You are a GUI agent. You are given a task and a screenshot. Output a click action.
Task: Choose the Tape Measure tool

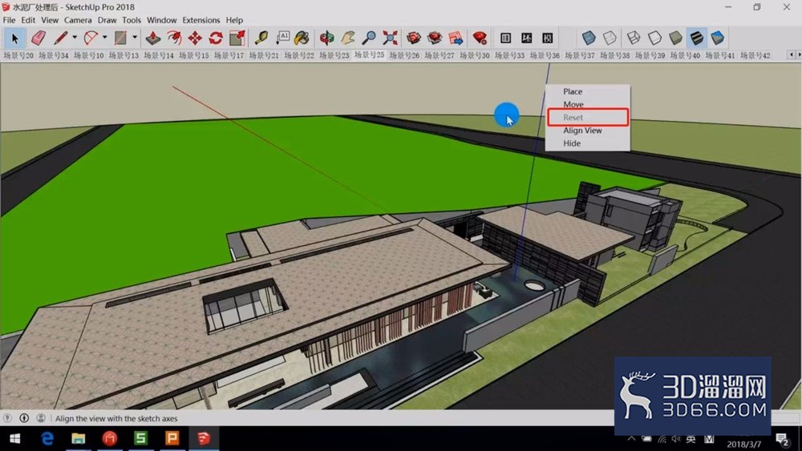click(x=261, y=38)
